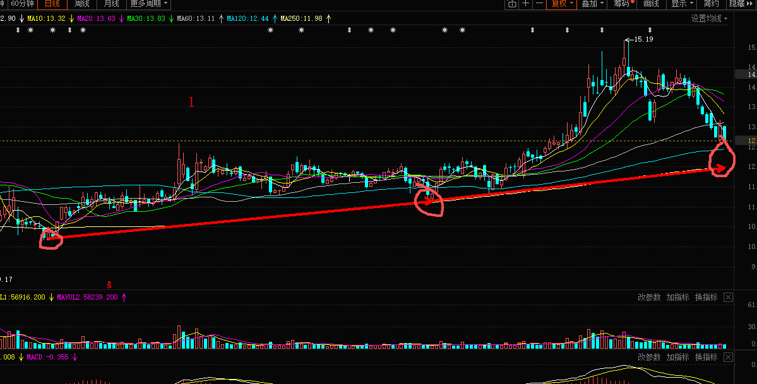Screen dimensions: 757x384
Task: Click the MACD:-0.355 indicator value
Action: [47, 357]
